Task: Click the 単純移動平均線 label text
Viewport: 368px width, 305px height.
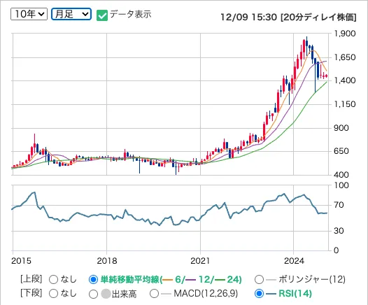Action: (x=171, y=279)
